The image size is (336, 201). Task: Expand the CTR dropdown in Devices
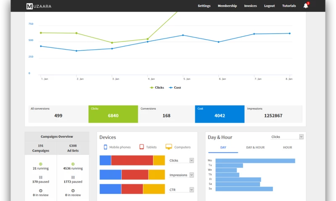click(181, 190)
